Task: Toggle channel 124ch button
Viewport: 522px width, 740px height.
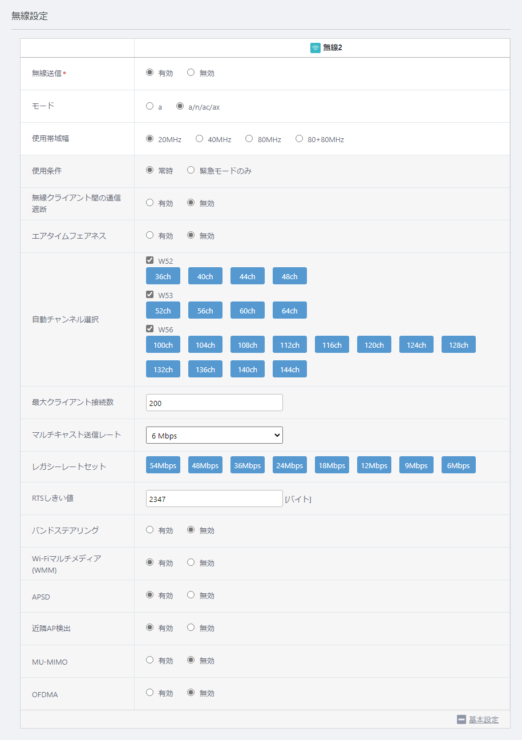Action: point(416,344)
